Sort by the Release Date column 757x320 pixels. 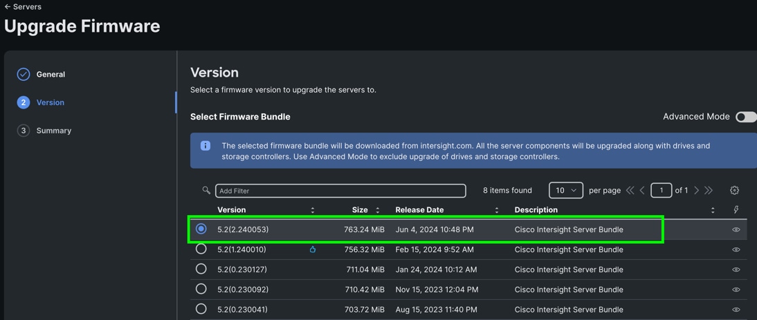click(x=497, y=210)
